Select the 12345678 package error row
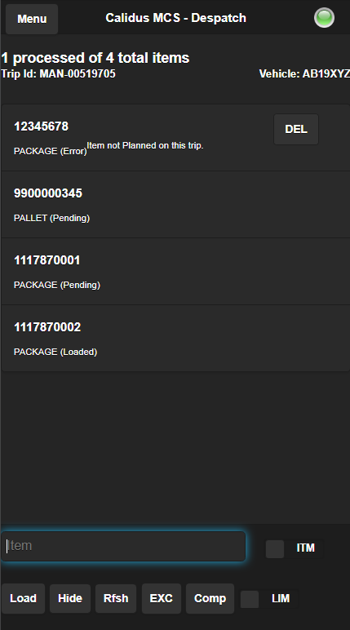The height and width of the screenshot is (630, 350). click(175, 138)
